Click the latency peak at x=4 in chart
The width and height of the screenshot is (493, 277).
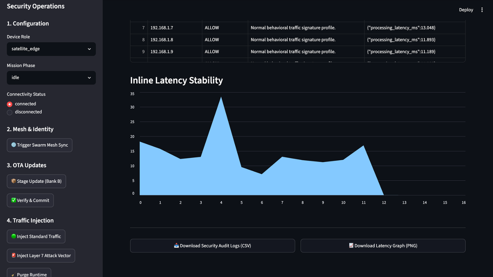(x=221, y=97)
